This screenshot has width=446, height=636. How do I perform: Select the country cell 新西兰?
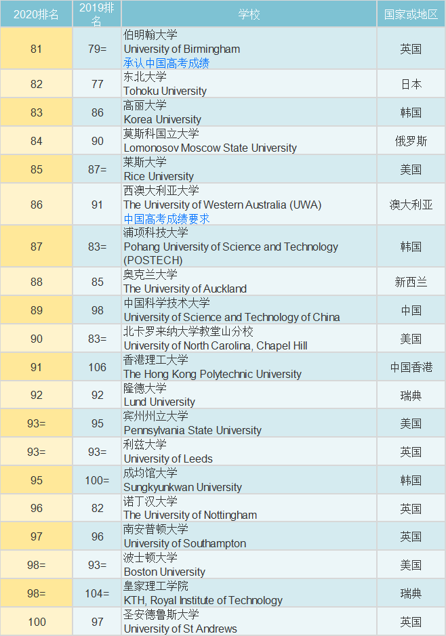(x=411, y=282)
